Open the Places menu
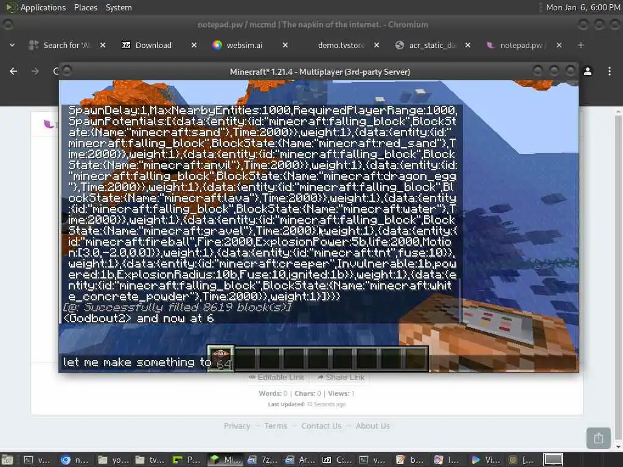This screenshot has width=623, height=467. [85, 7]
